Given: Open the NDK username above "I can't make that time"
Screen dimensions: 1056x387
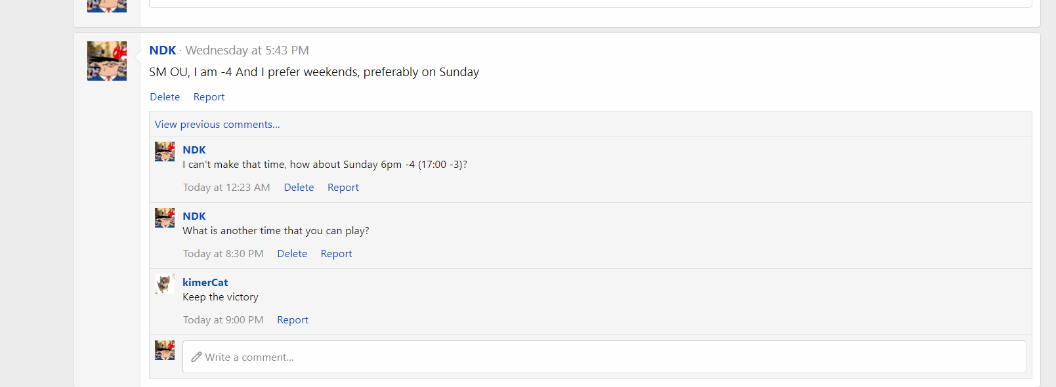Looking at the screenshot, I should coord(194,150).
